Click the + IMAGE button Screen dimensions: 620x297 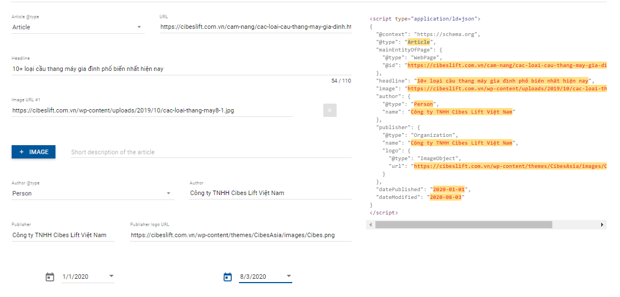pos(34,152)
